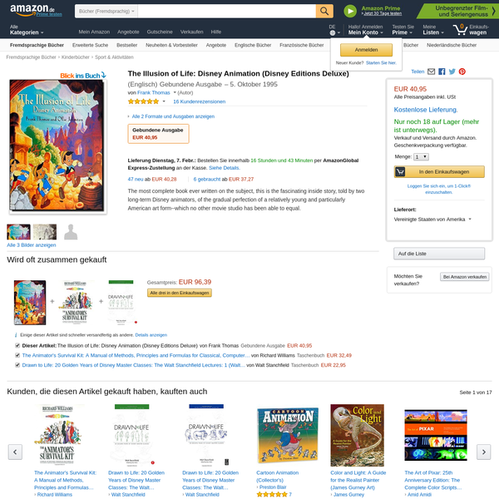Uncheck the Drawn to Life checkbox
The height and width of the screenshot is (499, 499).
tap(17, 365)
